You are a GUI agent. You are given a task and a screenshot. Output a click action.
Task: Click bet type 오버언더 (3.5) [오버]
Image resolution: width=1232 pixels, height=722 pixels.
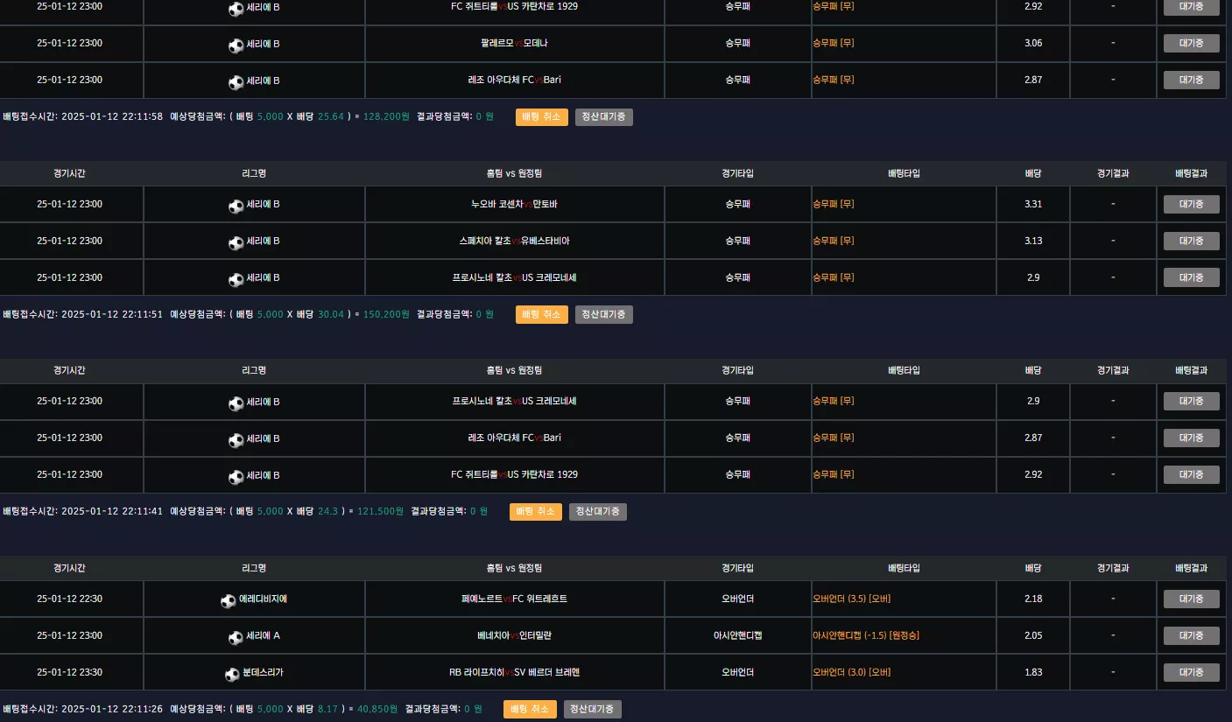coord(852,599)
